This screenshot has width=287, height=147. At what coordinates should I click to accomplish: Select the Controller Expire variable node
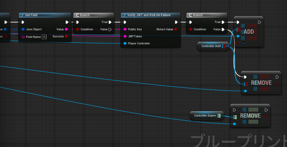click(x=205, y=115)
